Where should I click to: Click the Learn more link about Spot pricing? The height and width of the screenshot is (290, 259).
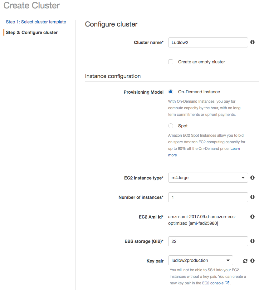coord(235,148)
